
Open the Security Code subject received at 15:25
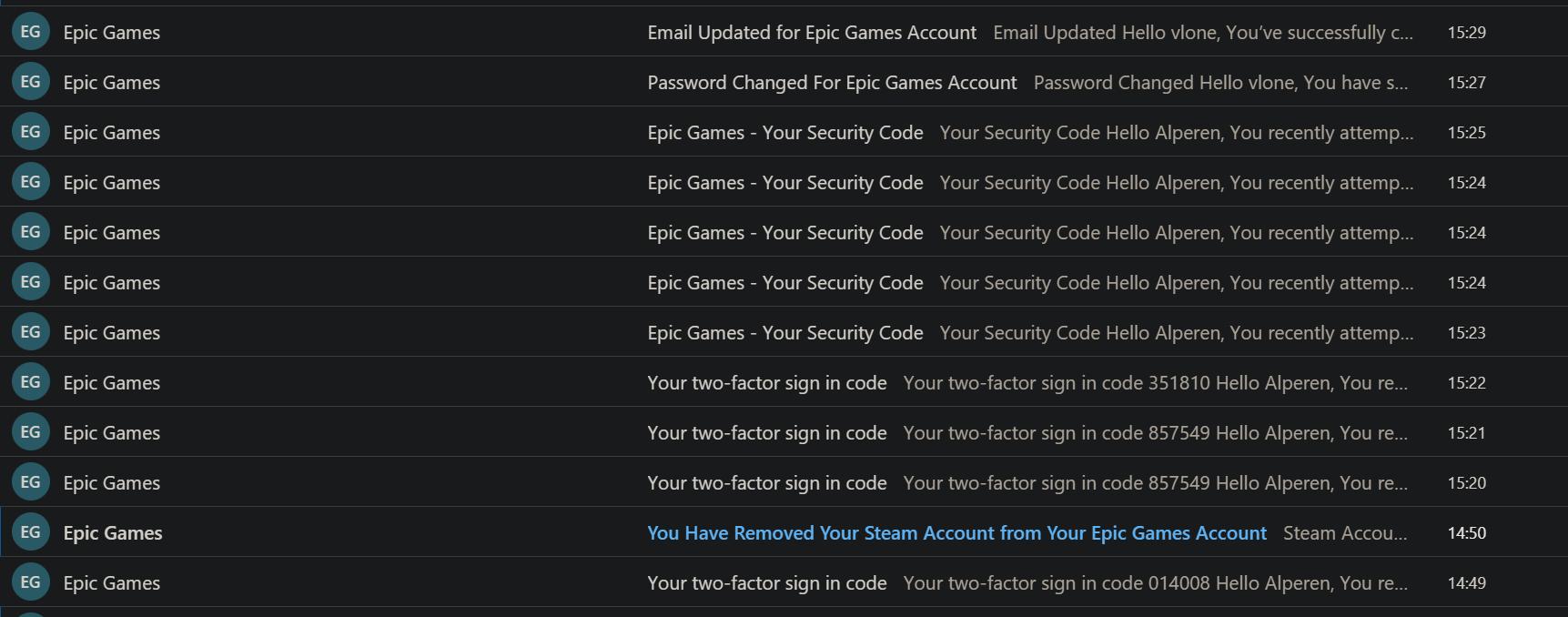point(784,133)
